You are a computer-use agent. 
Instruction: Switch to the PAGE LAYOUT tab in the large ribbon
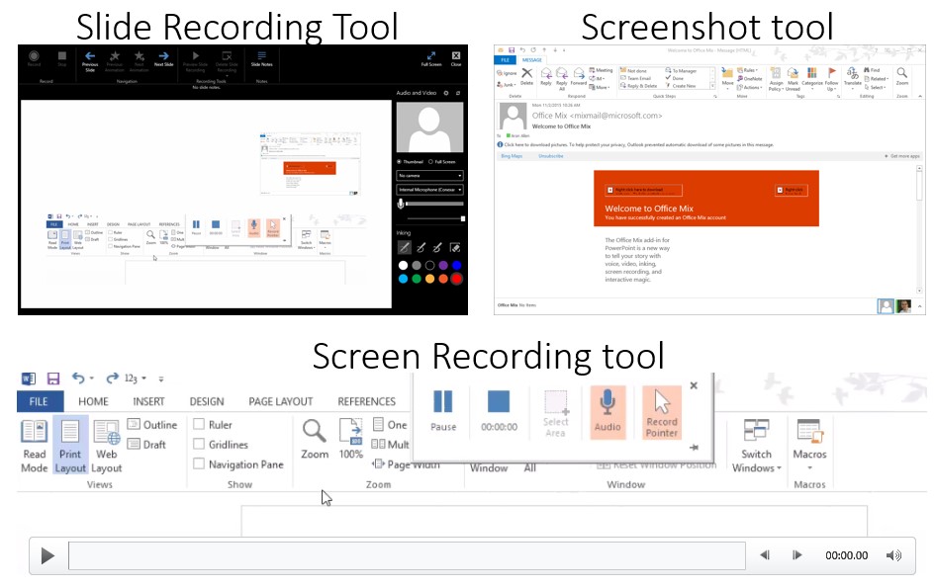(280, 401)
